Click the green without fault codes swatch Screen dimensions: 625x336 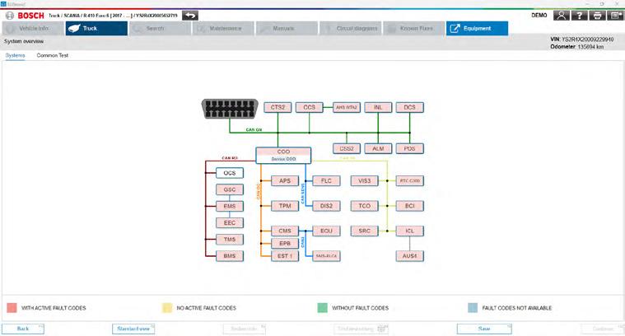[x=323, y=308]
